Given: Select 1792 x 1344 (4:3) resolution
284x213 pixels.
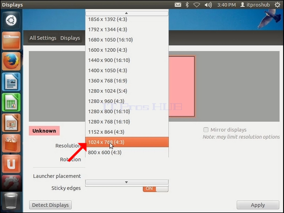Looking at the screenshot, I should [127, 30].
